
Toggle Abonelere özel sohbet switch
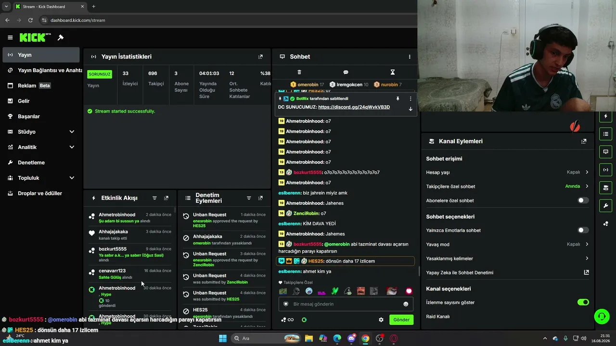pos(583,200)
